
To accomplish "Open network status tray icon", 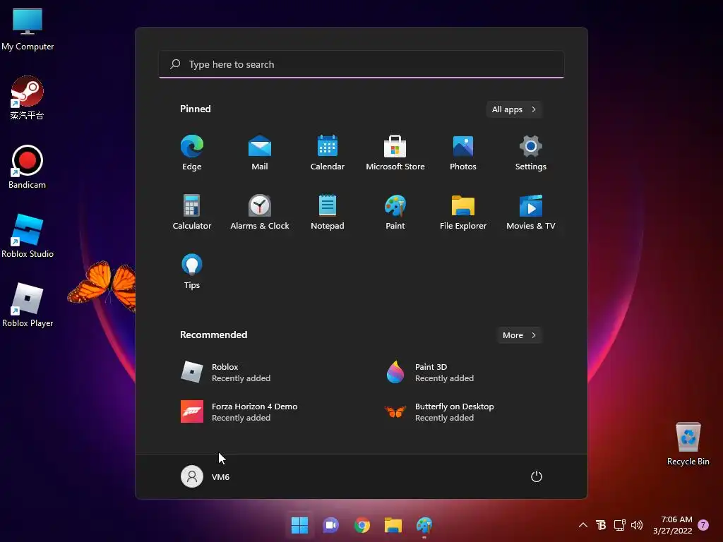I will pos(619,525).
